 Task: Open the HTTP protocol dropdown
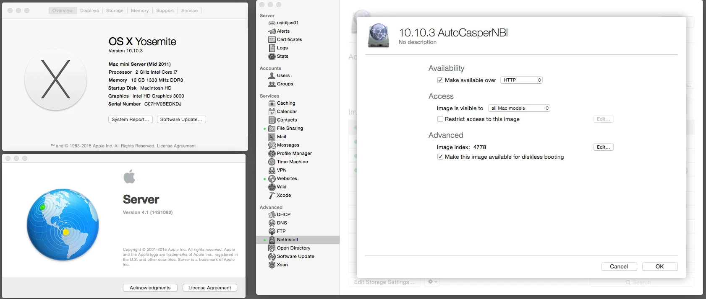point(521,80)
